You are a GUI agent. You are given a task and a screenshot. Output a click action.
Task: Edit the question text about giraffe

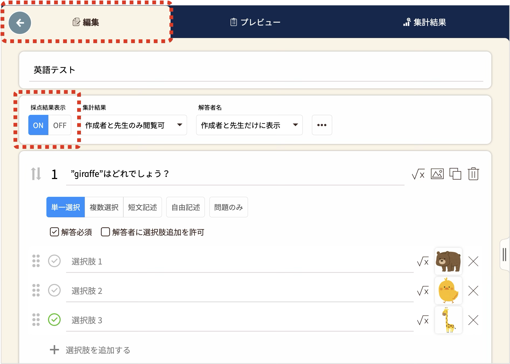[235, 174]
